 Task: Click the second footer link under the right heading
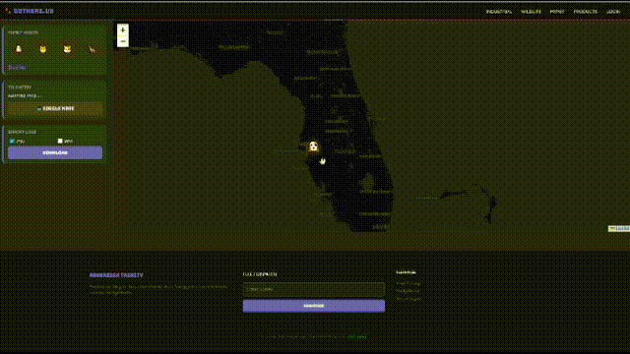click(x=408, y=291)
